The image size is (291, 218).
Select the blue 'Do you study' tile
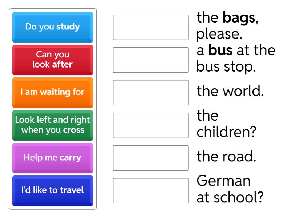coord(53,27)
